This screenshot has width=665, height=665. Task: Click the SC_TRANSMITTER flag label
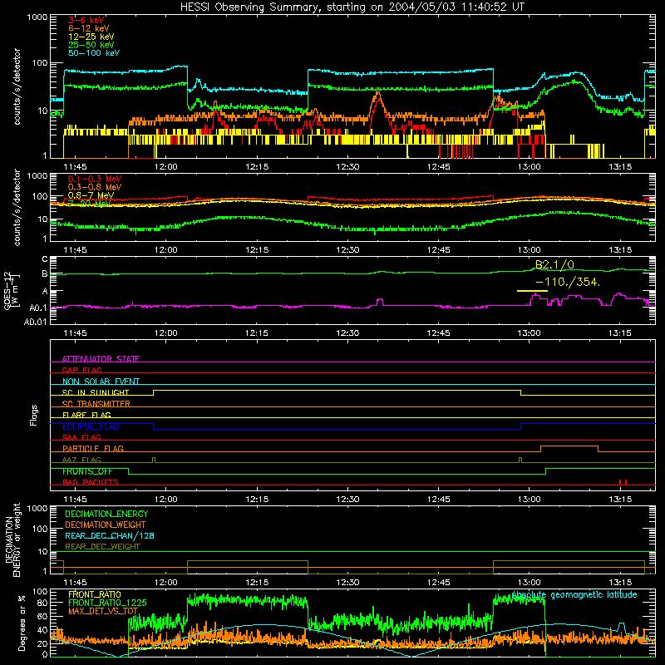pos(96,404)
